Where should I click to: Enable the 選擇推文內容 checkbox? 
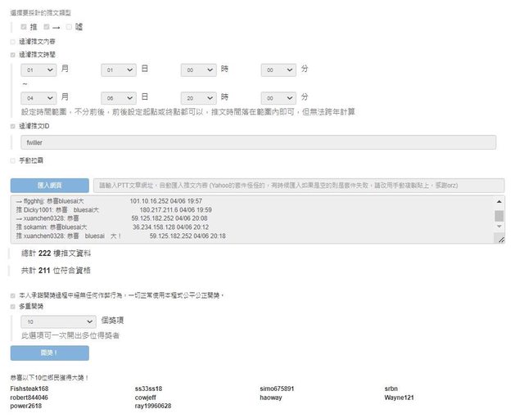point(12,41)
